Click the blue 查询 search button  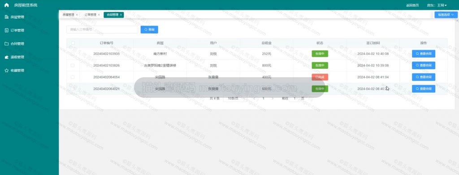(149, 29)
